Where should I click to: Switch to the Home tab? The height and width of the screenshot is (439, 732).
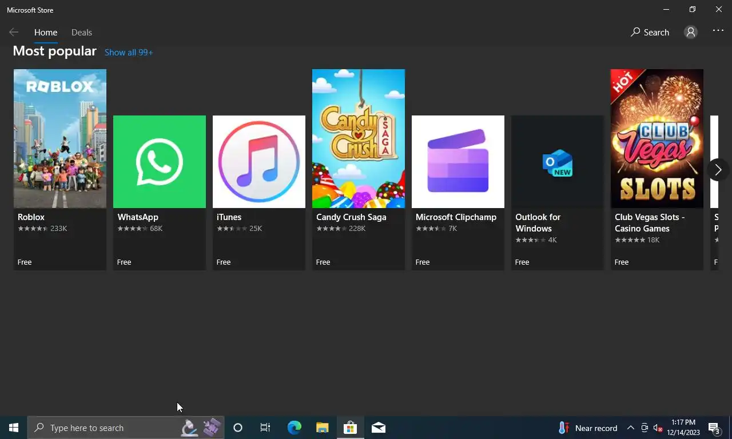click(x=46, y=33)
